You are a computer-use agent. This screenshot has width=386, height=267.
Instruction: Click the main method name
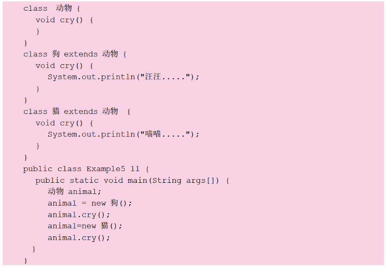(x=138, y=180)
